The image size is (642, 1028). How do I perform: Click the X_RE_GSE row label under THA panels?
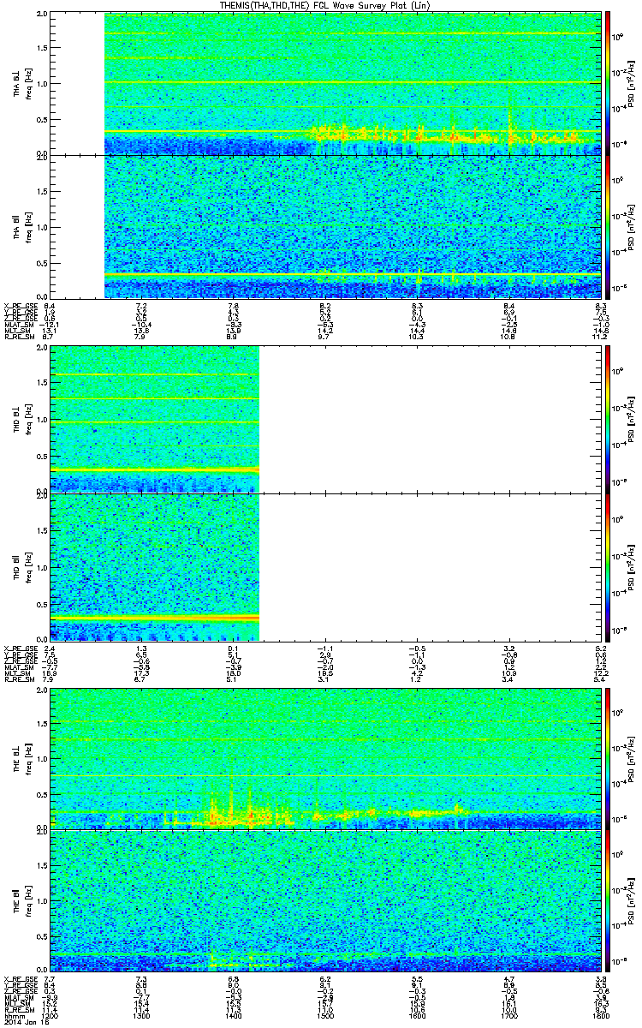tap(20, 306)
